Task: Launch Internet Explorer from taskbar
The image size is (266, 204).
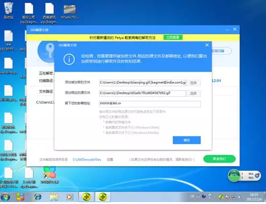Action: click(x=38, y=197)
